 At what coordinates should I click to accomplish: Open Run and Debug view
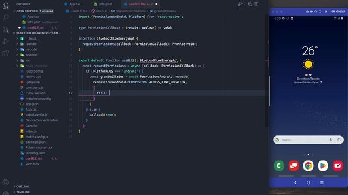(5, 41)
